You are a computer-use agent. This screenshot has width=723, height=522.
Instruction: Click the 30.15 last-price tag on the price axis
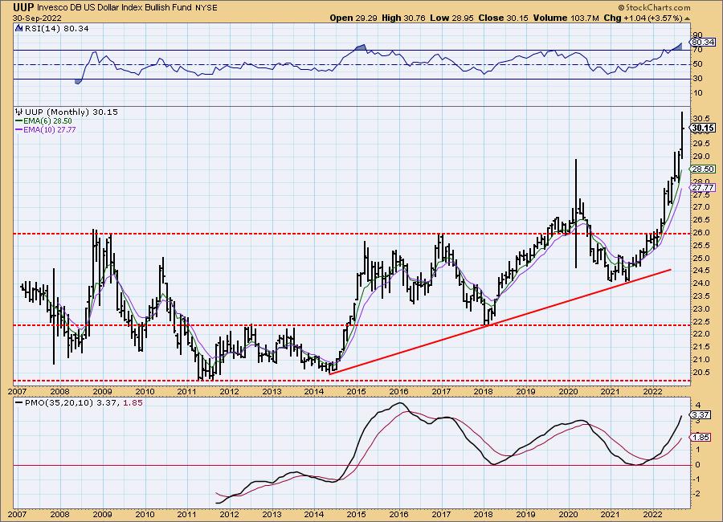tap(703, 128)
